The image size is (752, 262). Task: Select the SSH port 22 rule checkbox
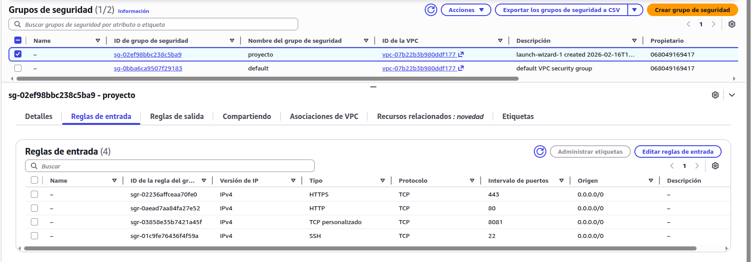tap(34, 236)
